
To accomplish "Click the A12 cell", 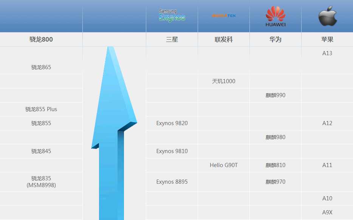I will coord(327,123).
